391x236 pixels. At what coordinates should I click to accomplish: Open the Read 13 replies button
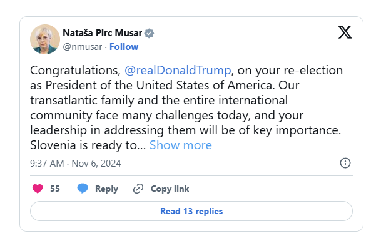tap(191, 211)
